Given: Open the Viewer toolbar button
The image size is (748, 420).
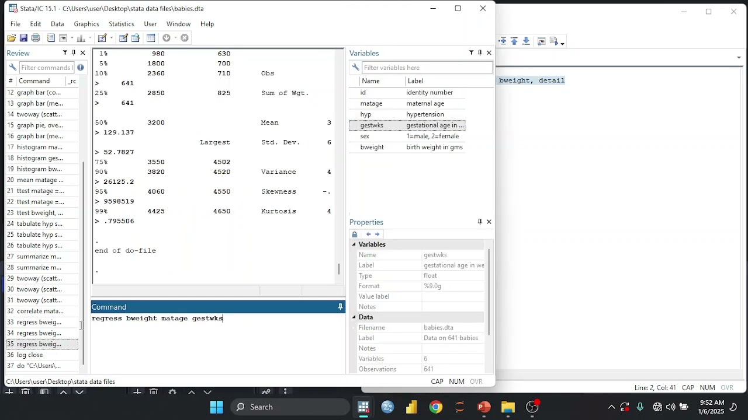Looking at the screenshot, I should click(63, 38).
